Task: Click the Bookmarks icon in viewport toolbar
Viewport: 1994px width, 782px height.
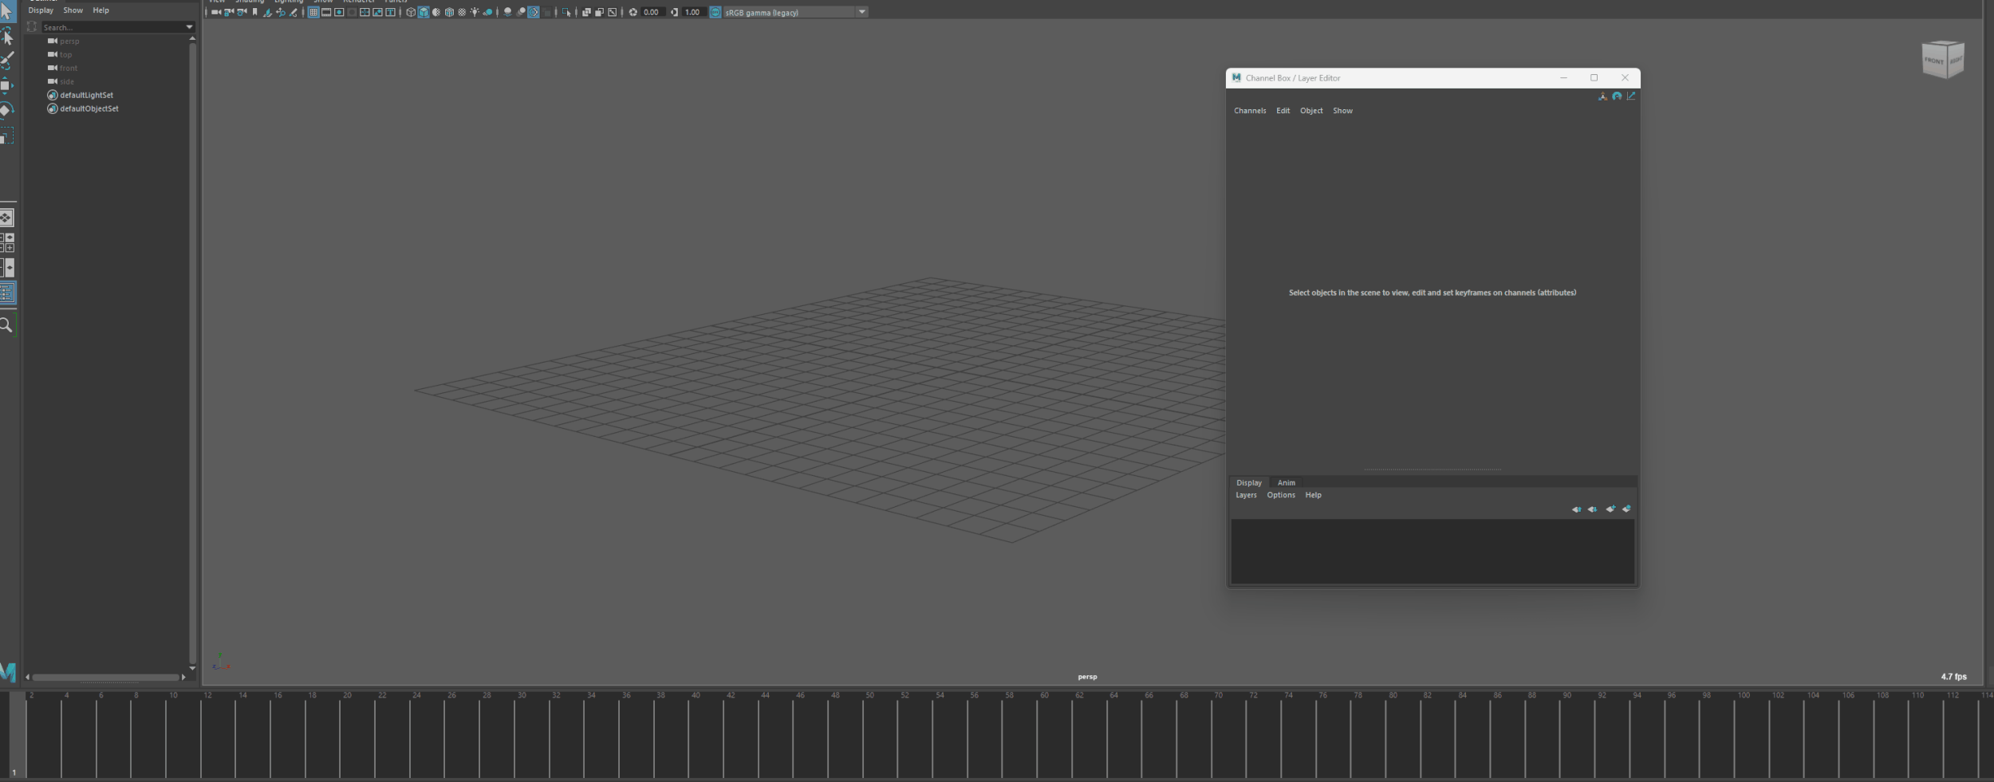Action: tap(254, 12)
